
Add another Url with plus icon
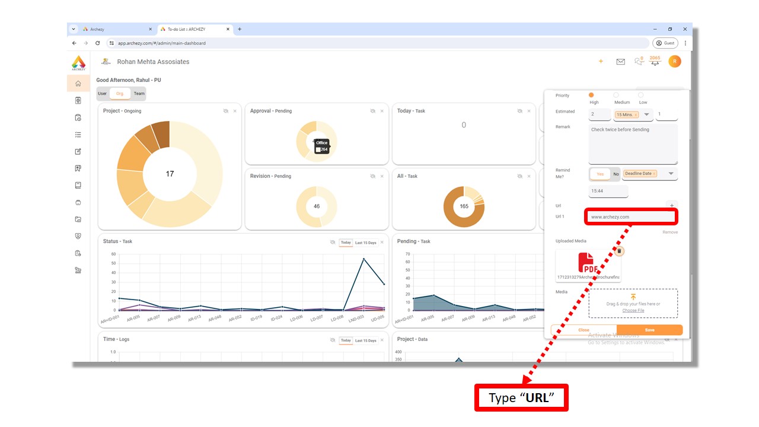672,206
